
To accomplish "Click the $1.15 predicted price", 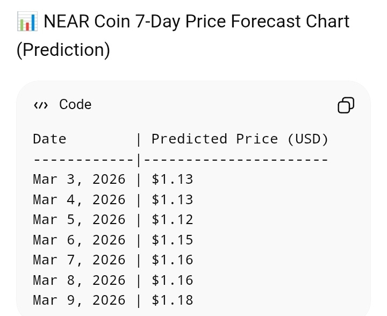I will tap(173, 240).
